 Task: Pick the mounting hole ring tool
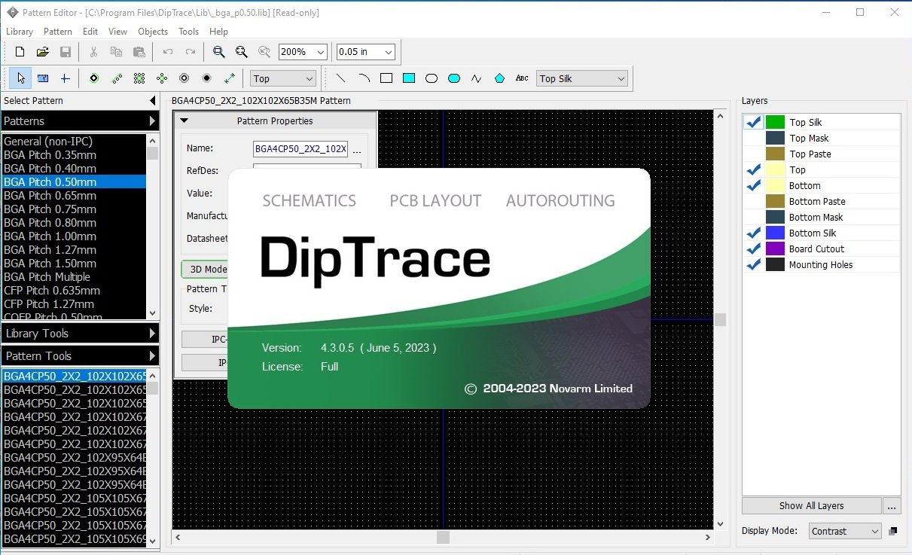pos(184,78)
